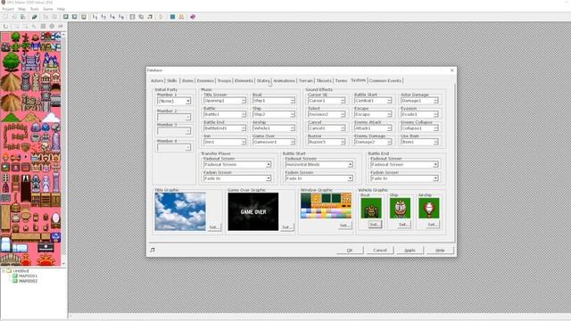Switch to the Common Events tab
The width and height of the screenshot is (571, 321).
[x=385, y=81]
